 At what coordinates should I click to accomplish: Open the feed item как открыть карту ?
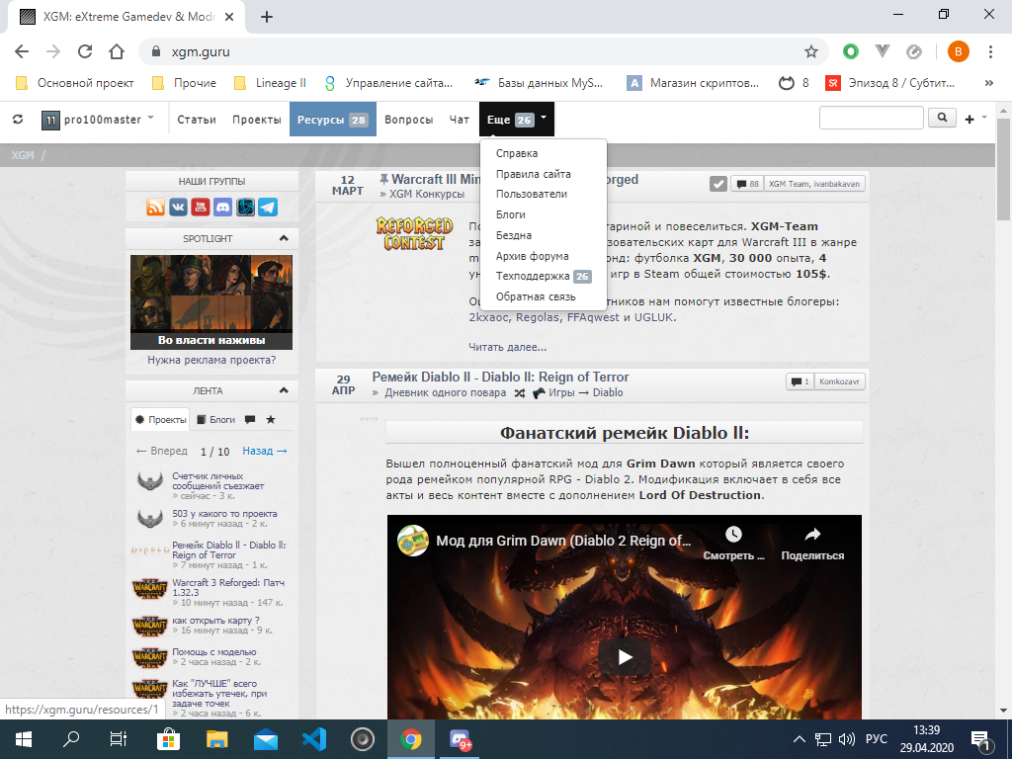coord(215,621)
